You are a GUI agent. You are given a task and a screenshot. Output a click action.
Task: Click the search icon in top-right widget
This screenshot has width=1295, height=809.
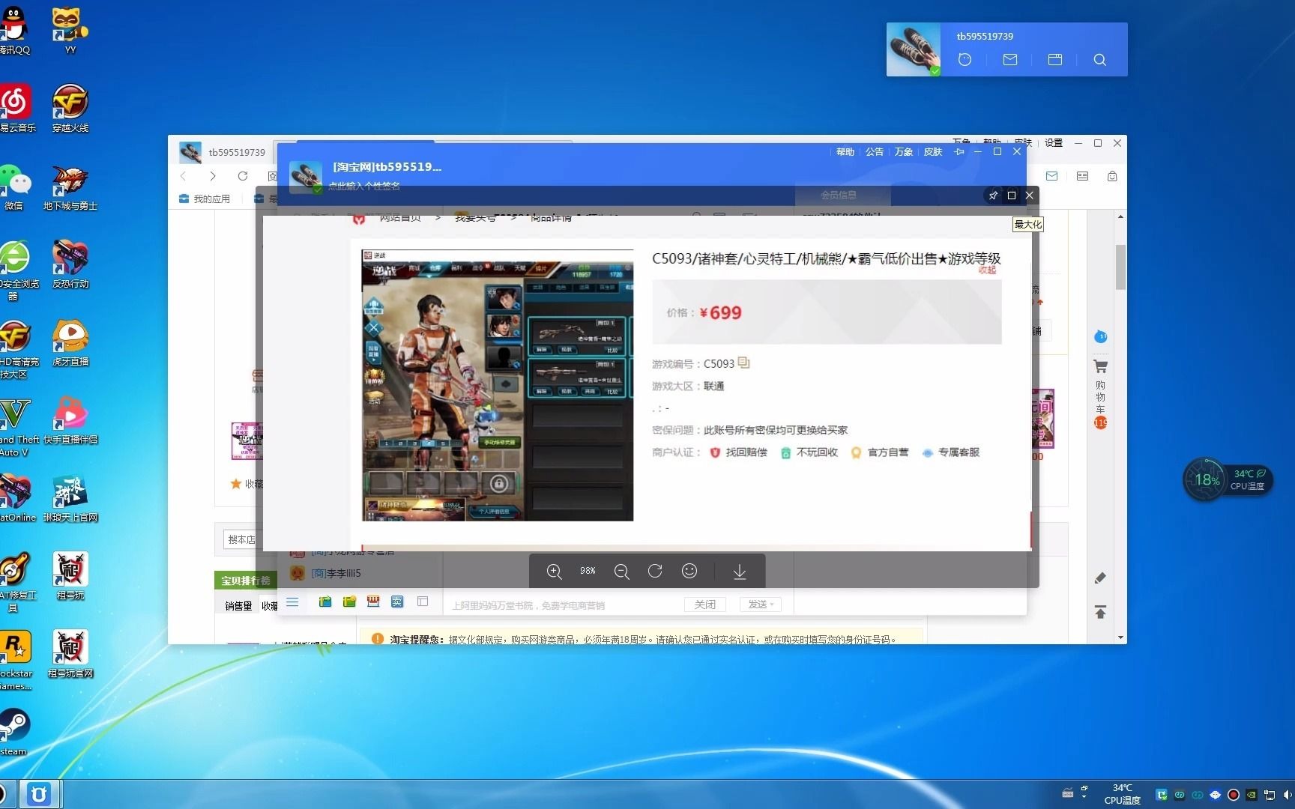tap(1099, 59)
